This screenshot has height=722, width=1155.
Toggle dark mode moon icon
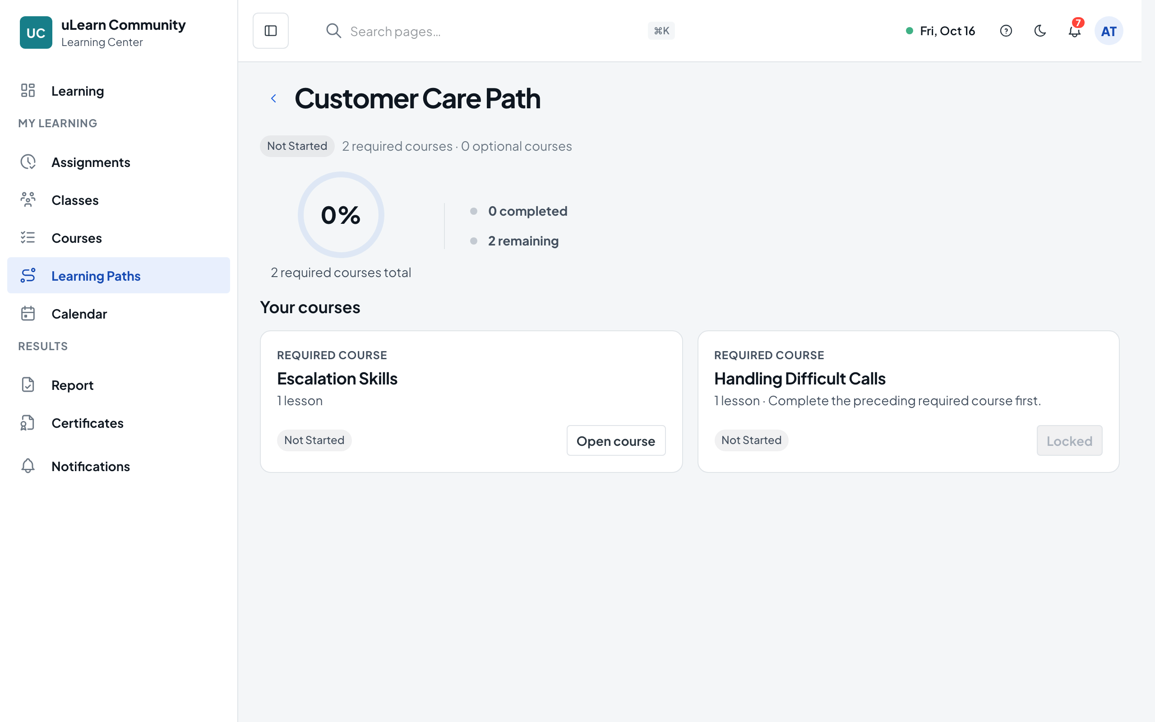pyautogui.click(x=1040, y=31)
